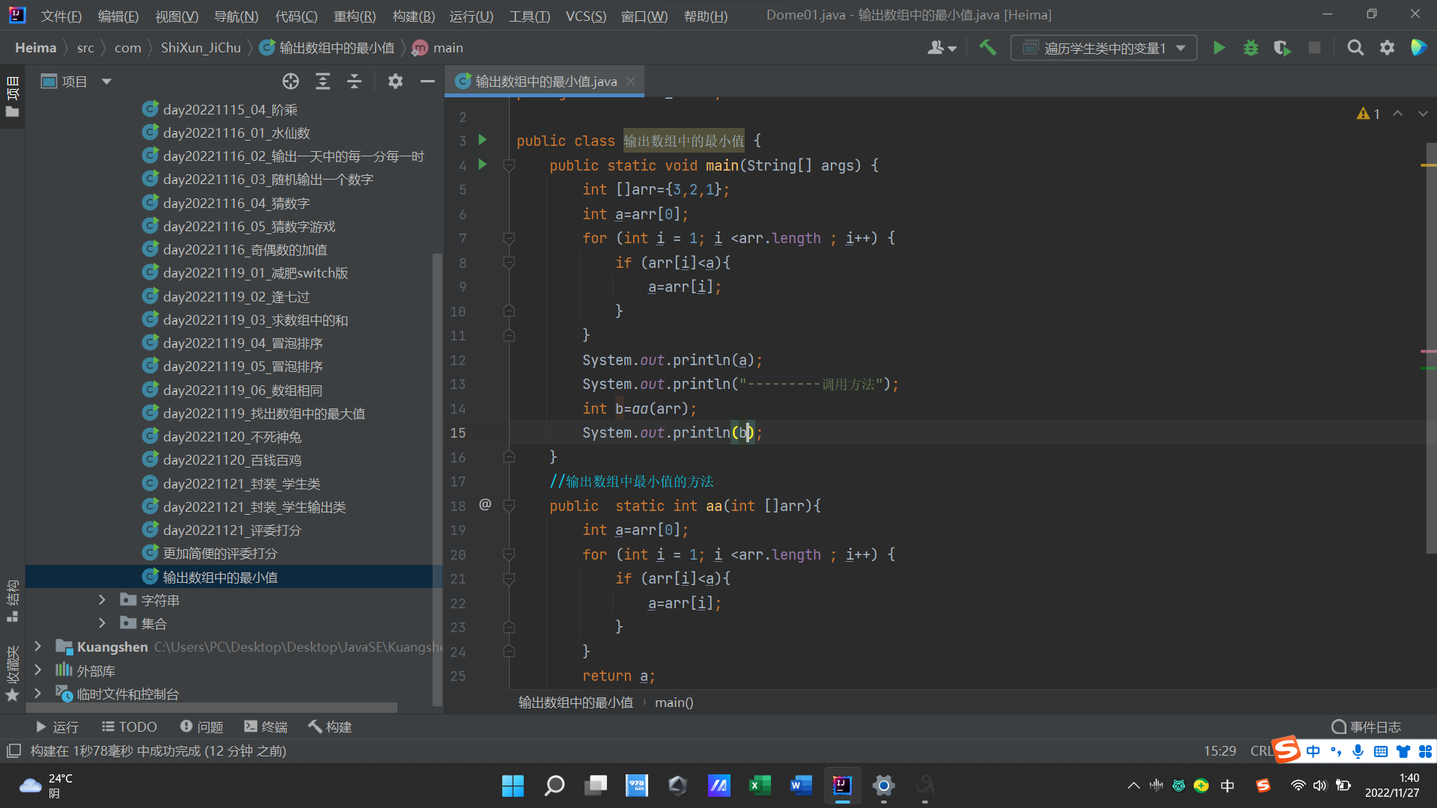Expand the Kuangshen project node

point(37,646)
